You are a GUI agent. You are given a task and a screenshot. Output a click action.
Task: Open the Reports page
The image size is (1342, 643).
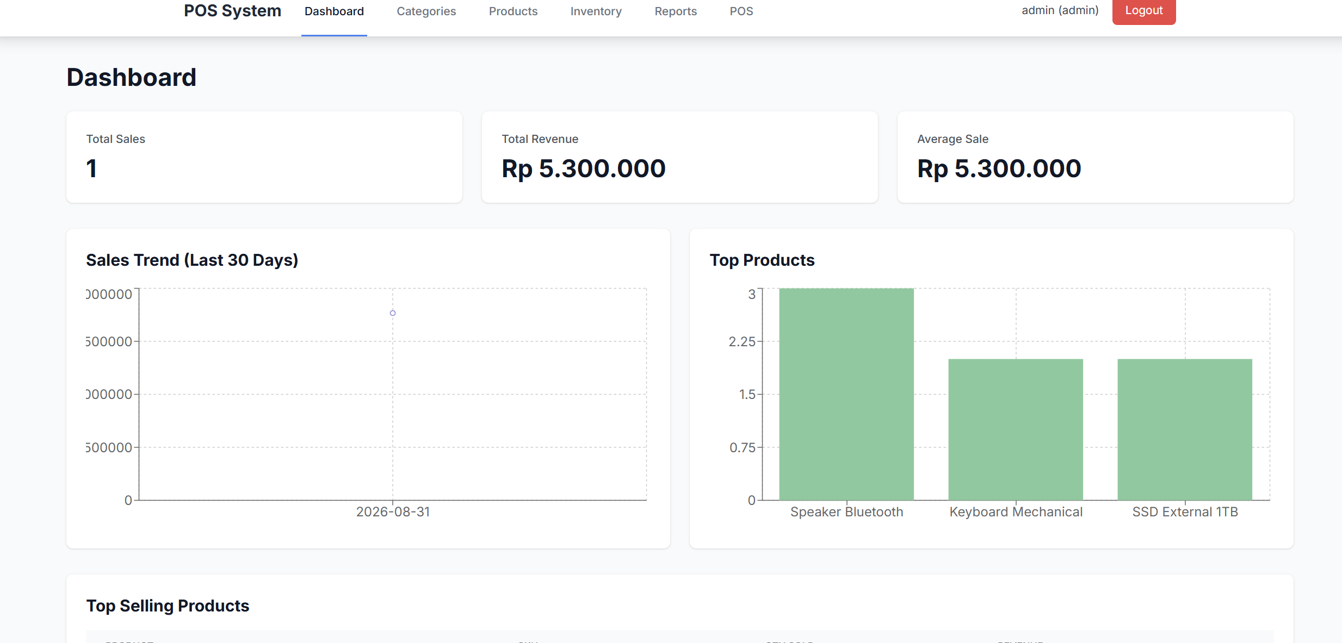676,11
